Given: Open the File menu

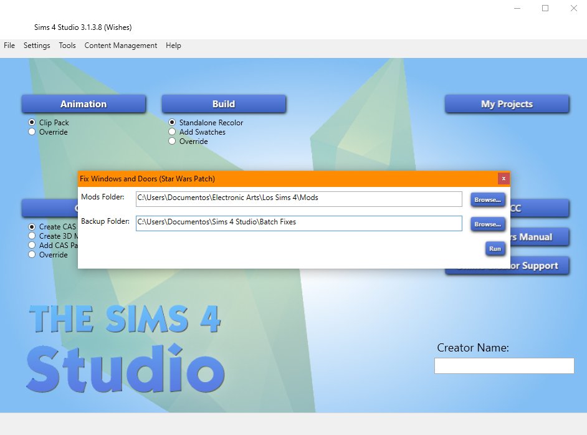Looking at the screenshot, I should pyautogui.click(x=9, y=45).
